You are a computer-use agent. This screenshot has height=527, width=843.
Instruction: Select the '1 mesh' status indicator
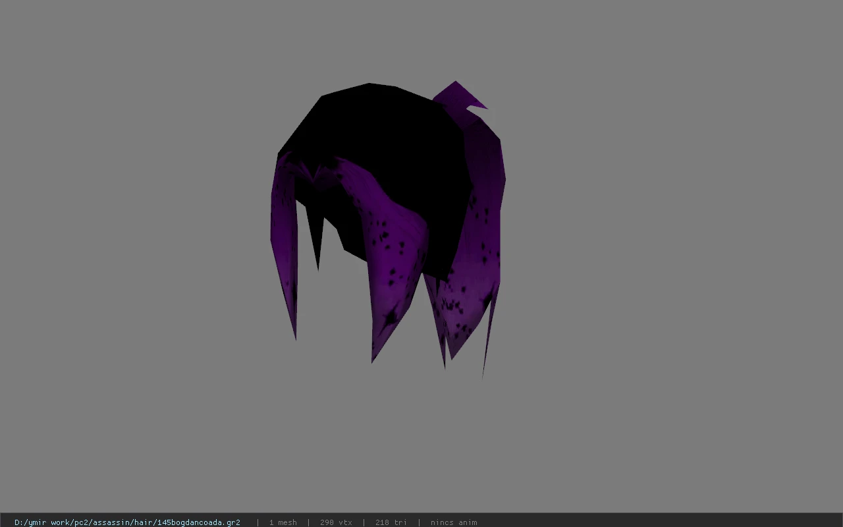coord(283,522)
